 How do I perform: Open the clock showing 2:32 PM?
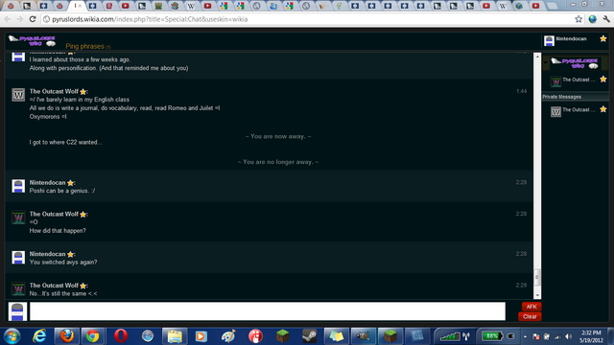point(591,336)
